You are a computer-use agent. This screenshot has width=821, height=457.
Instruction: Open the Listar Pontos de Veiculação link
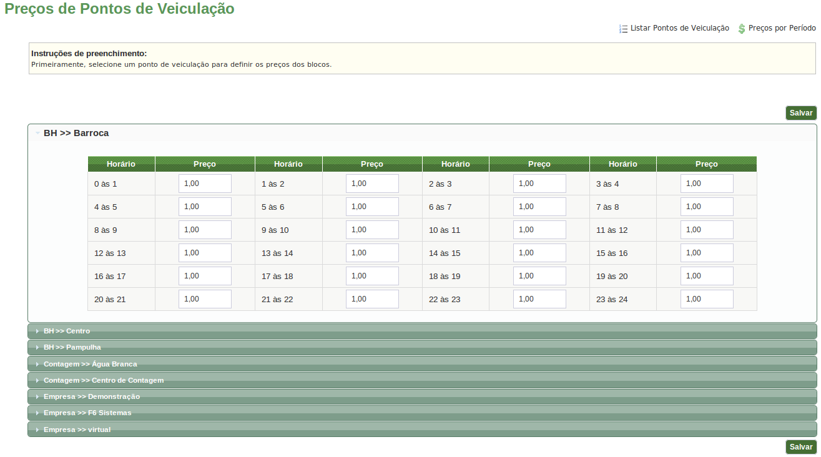tap(679, 28)
